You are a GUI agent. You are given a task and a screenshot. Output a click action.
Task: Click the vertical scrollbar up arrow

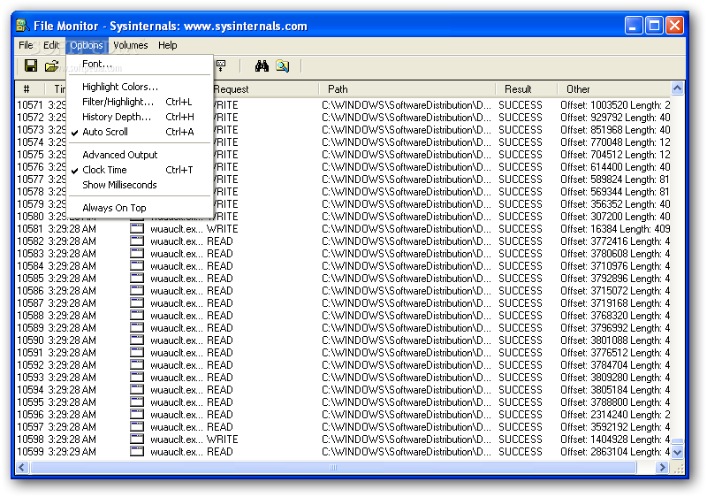point(677,88)
